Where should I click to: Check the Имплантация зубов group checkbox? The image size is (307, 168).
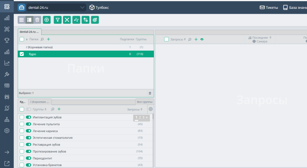click(x=22, y=117)
